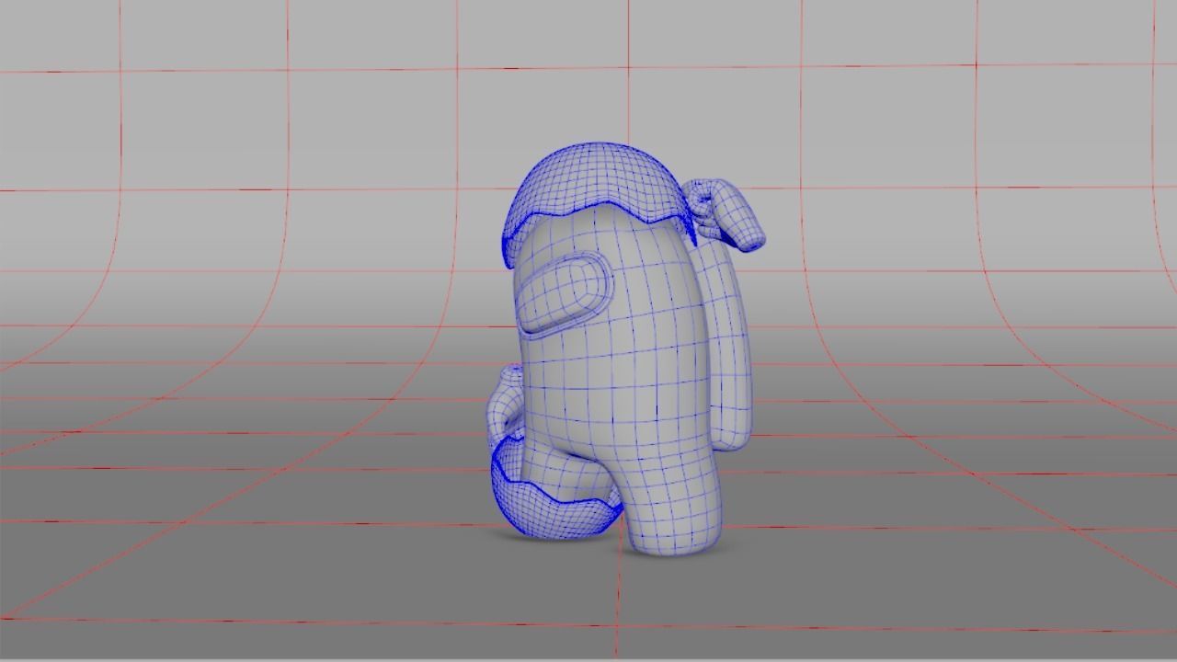
Task: Select the small hand above the lower eggshell
Action: (x=506, y=402)
